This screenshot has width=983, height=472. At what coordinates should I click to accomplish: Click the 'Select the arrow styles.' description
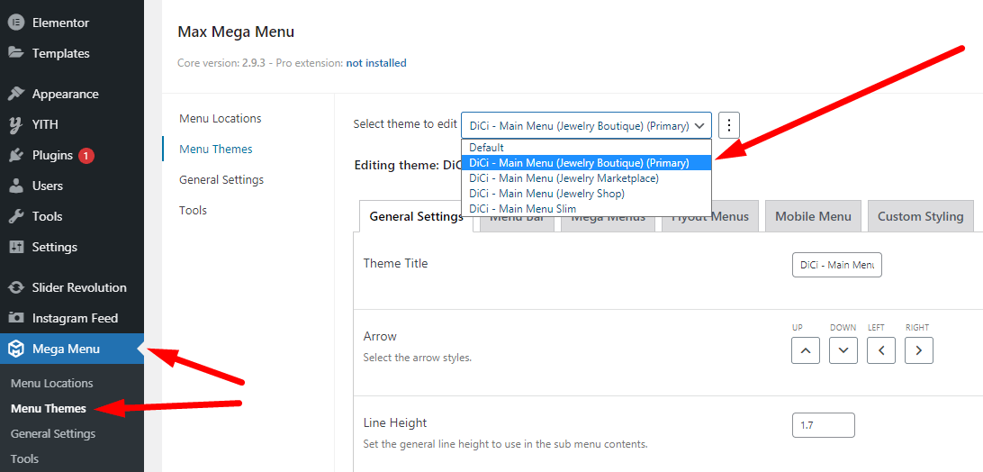(x=418, y=359)
